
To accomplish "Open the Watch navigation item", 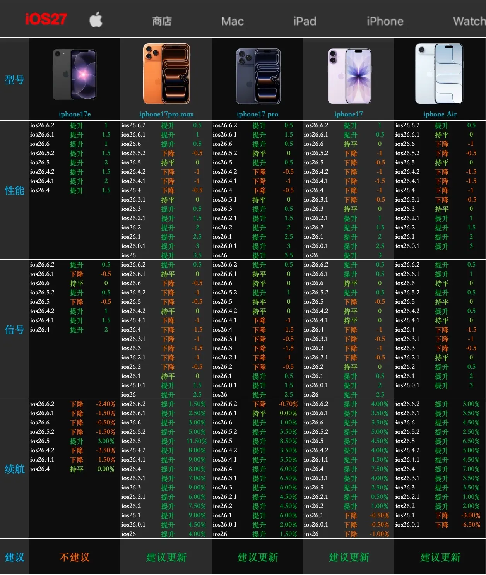I will pyautogui.click(x=469, y=21).
